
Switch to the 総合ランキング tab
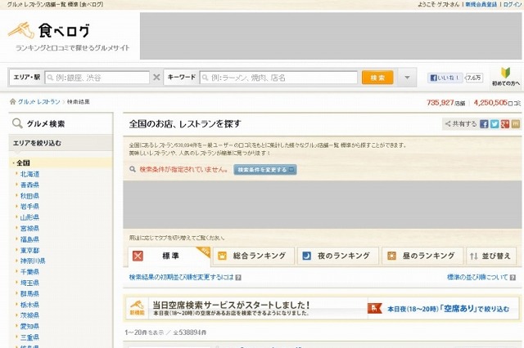tap(254, 256)
